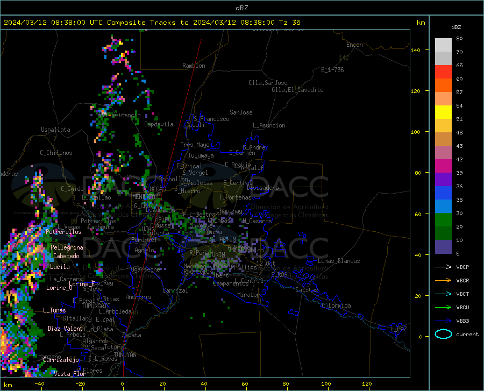The image size is (484, 391).
Task: Click the Tres_Mayo map label
Action: click(195, 145)
